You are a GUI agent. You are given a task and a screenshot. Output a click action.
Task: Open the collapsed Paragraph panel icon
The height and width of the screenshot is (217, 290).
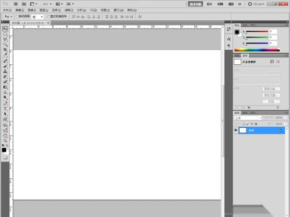tap(229, 46)
